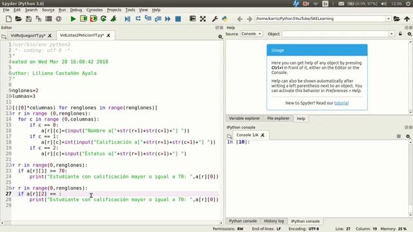Screen dimensions: 413x232
Task: Open the Debug menu
Action: [x=76, y=10]
